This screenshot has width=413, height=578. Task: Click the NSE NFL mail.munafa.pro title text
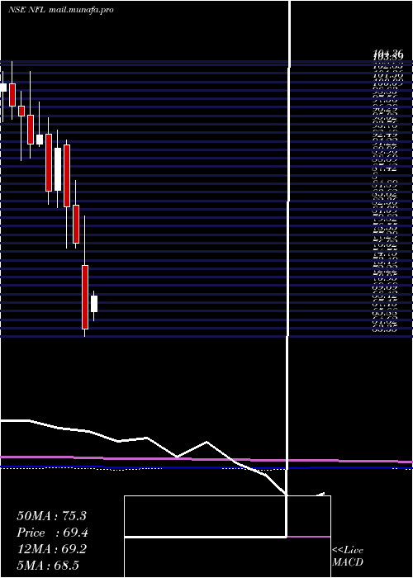(61, 10)
